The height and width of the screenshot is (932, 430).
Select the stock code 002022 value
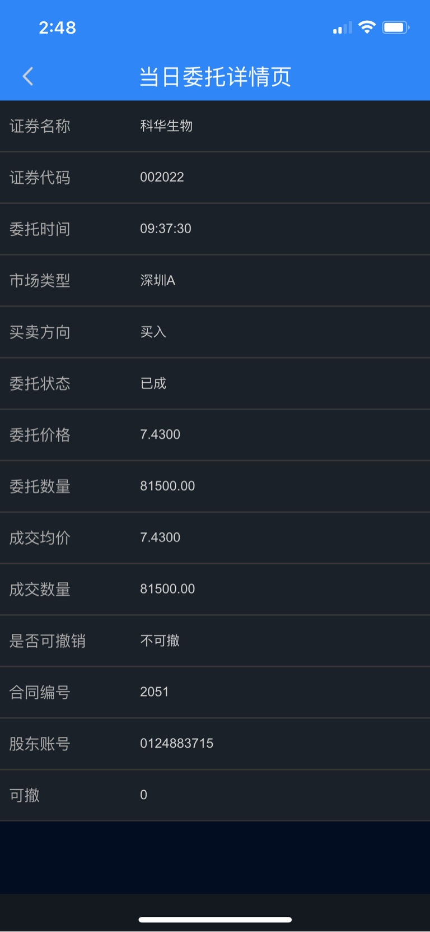(x=162, y=177)
